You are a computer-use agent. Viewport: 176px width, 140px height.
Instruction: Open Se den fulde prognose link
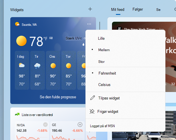[58, 97]
